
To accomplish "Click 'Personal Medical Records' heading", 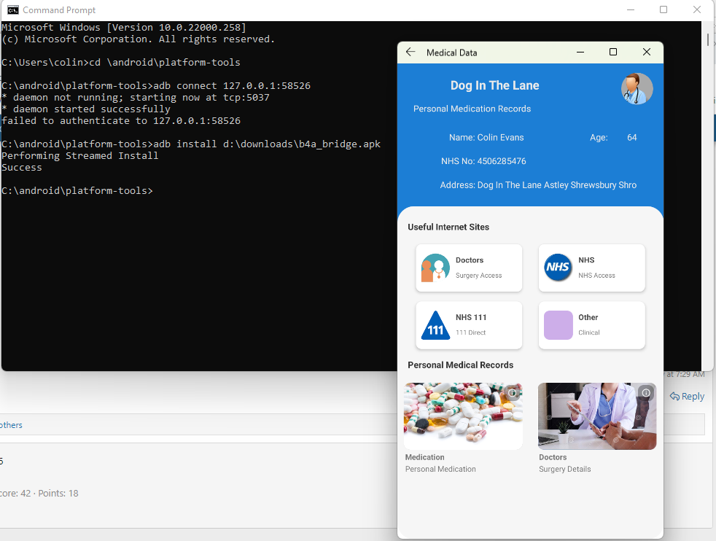I will point(460,365).
